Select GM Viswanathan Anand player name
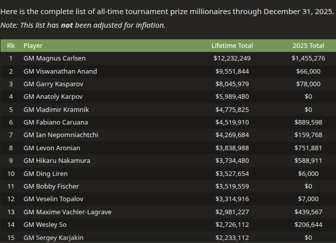Screen dimensions: 336x243 point(60,71)
